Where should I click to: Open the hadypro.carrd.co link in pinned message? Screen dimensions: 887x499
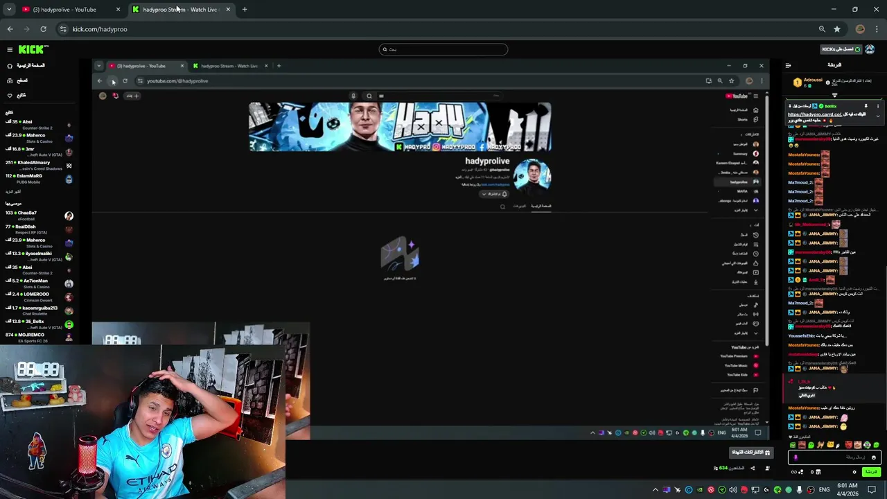pos(814,114)
